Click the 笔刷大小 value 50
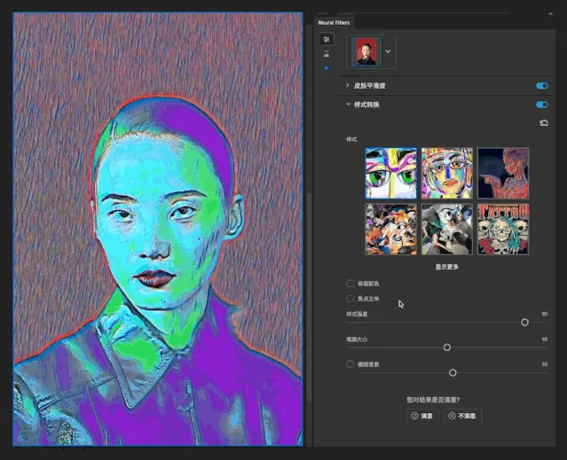 tap(545, 339)
